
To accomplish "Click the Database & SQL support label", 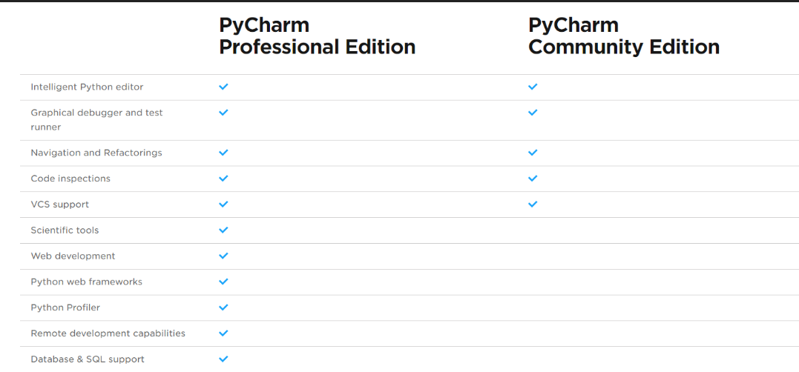I will click(88, 359).
